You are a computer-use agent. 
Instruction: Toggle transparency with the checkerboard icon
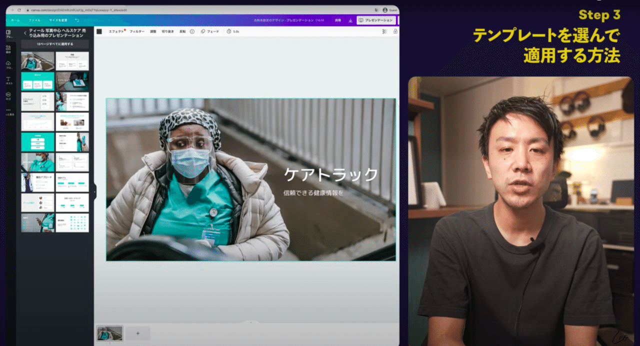tap(384, 31)
